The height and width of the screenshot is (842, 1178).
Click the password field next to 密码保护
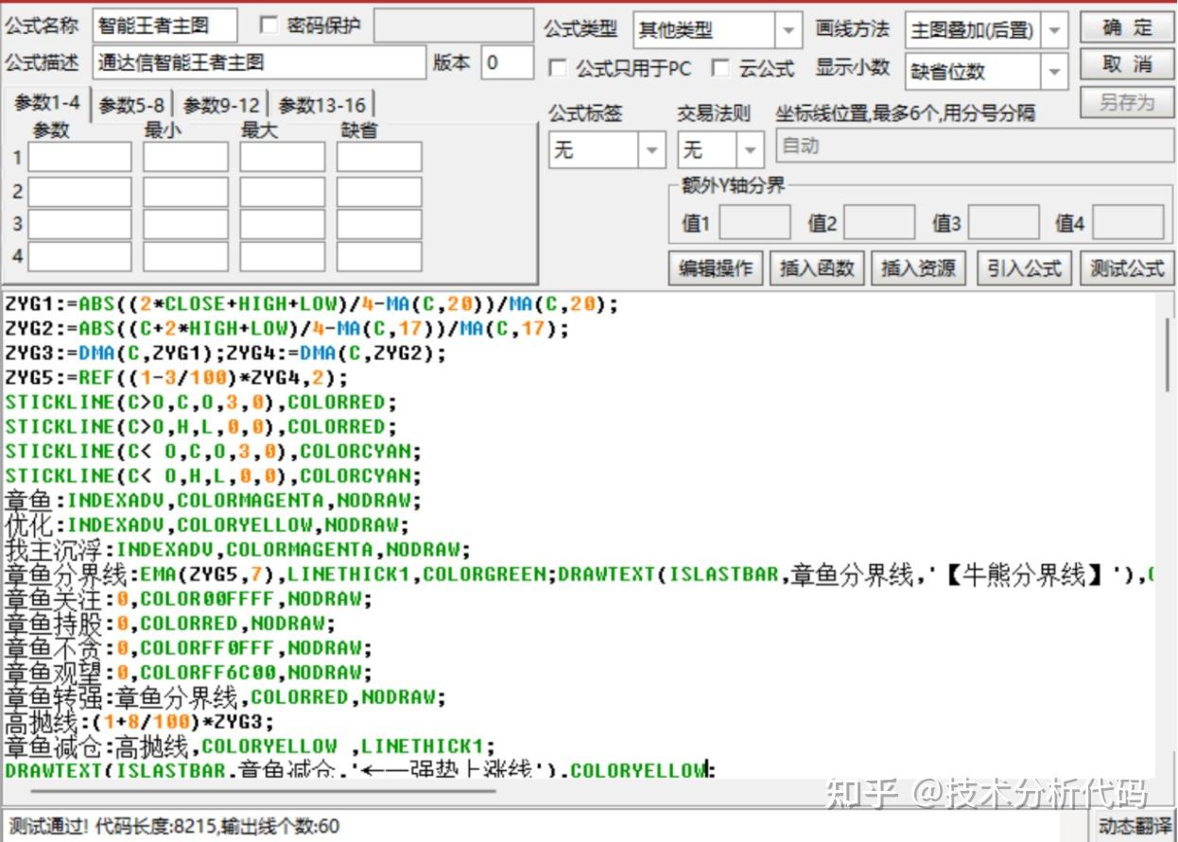tap(454, 26)
